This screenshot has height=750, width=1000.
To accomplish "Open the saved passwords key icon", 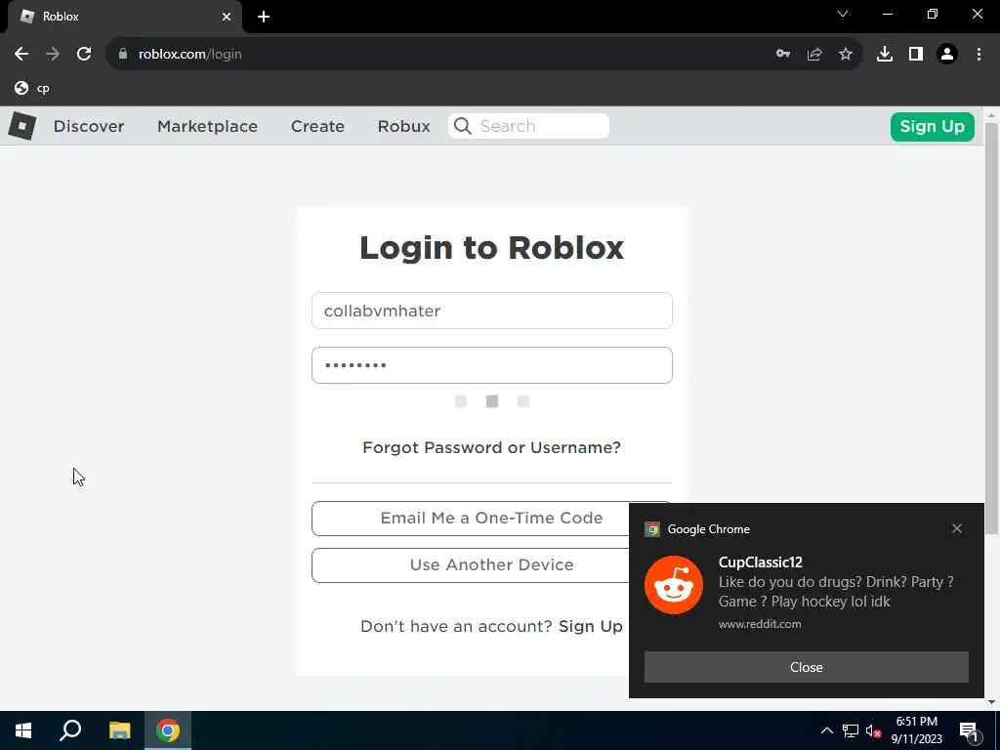I will tap(783, 55).
